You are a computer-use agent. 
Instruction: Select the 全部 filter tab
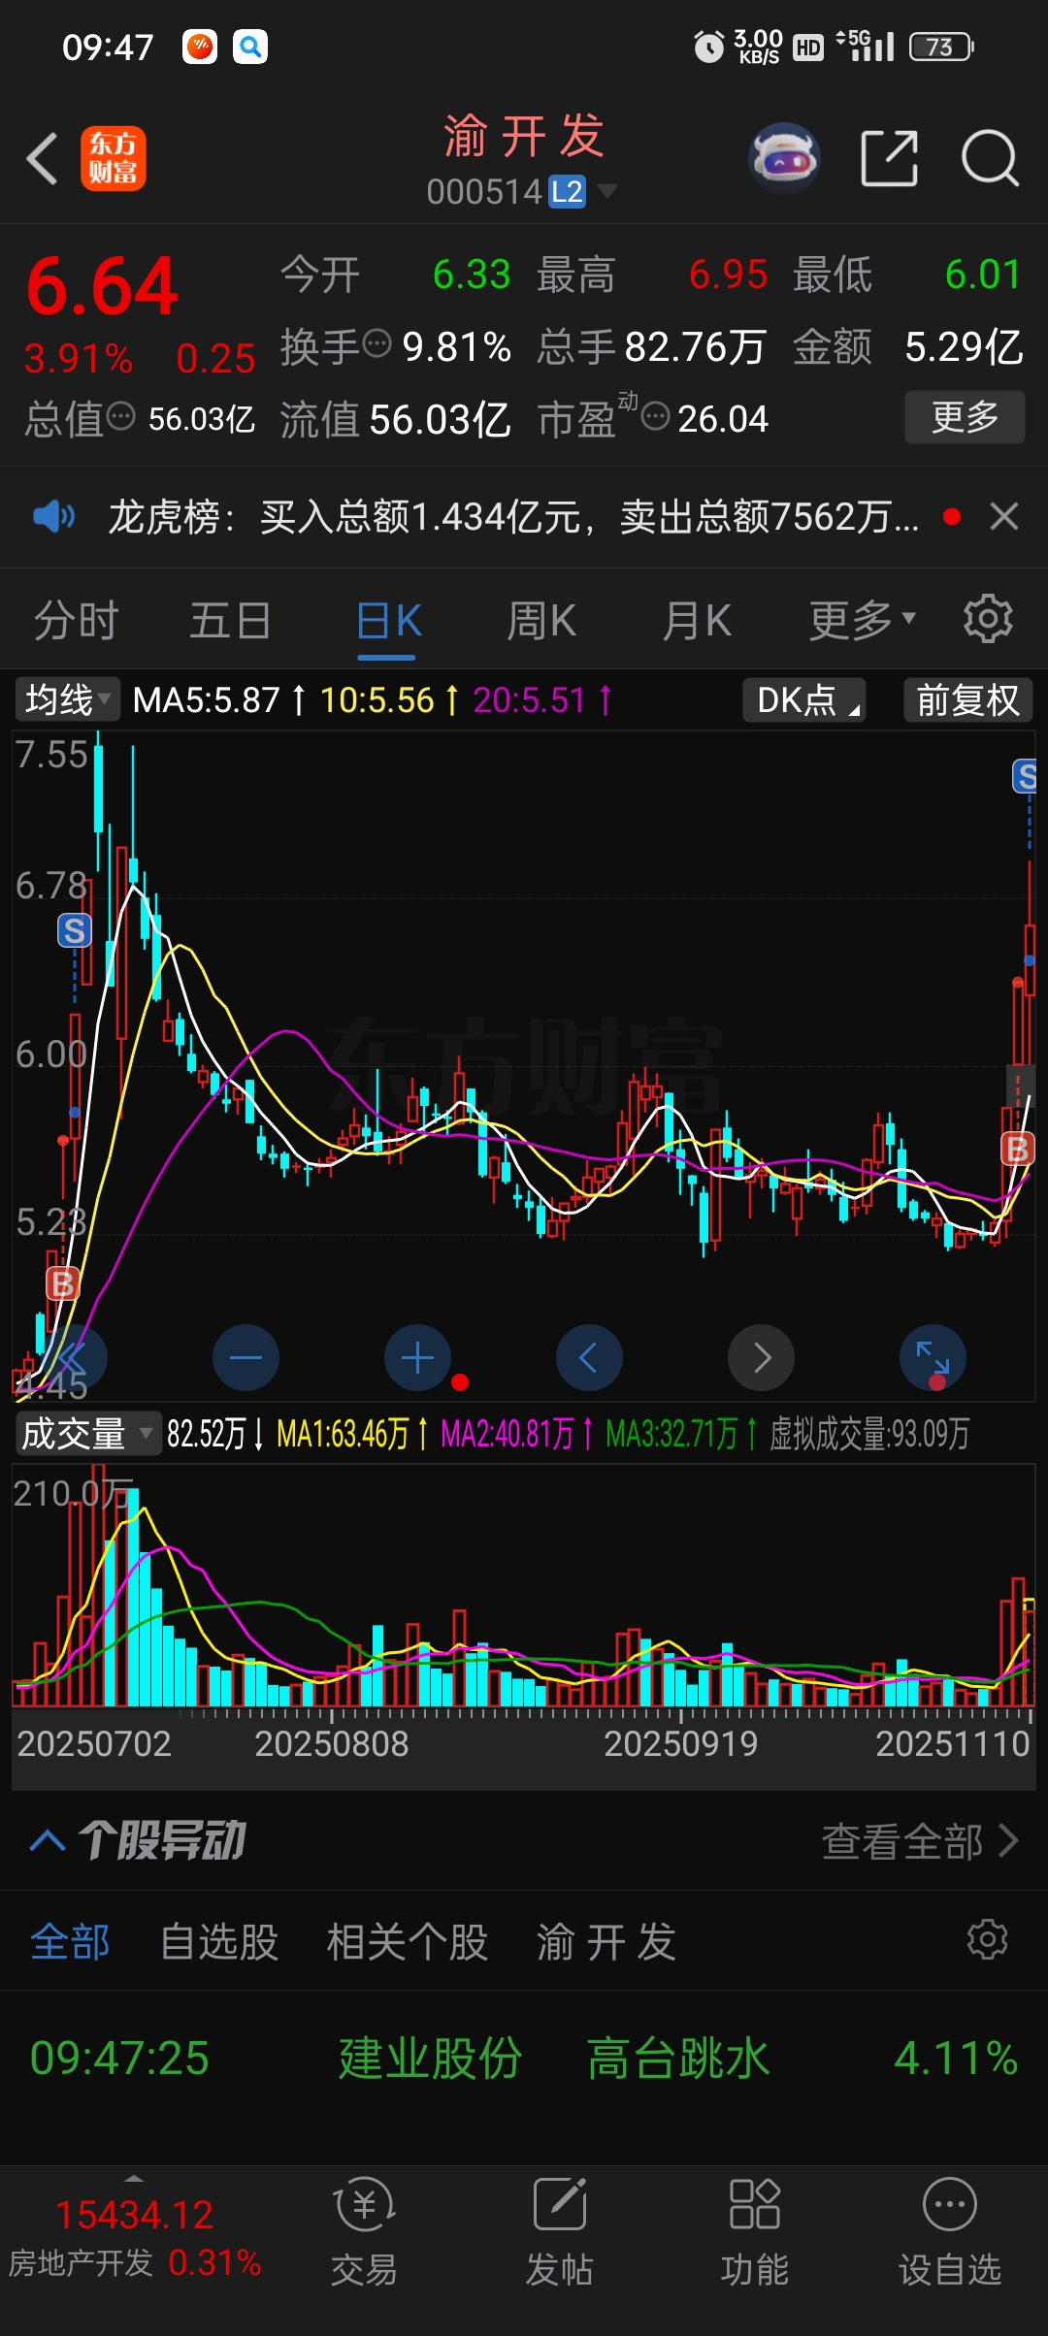coord(70,1941)
